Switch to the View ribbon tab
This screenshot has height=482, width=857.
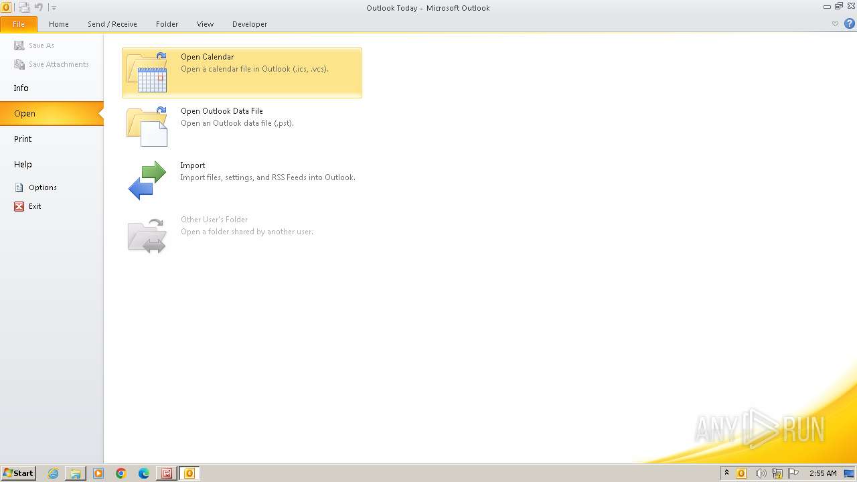[x=205, y=24]
